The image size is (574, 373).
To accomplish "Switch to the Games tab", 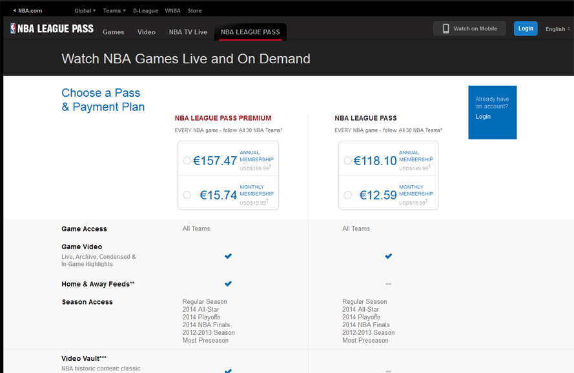I will tap(113, 32).
